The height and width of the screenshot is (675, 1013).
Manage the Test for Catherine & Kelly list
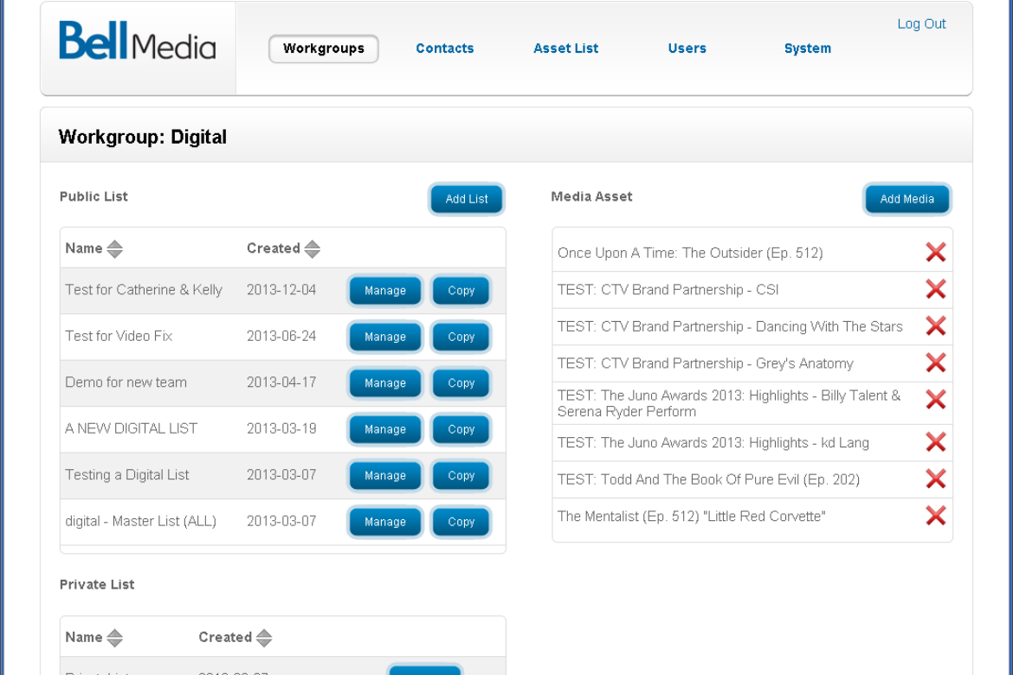[385, 291]
